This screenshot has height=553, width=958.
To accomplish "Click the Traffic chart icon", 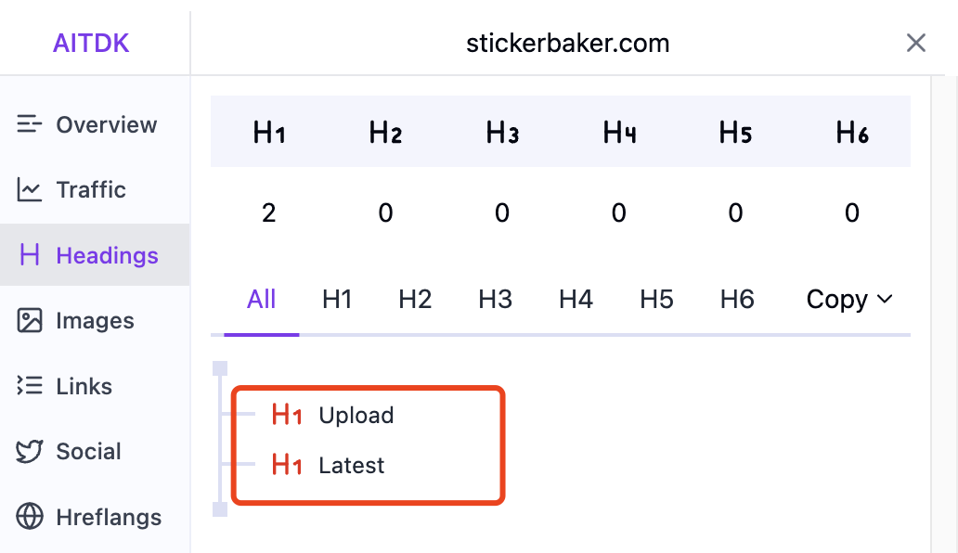I will [30, 190].
